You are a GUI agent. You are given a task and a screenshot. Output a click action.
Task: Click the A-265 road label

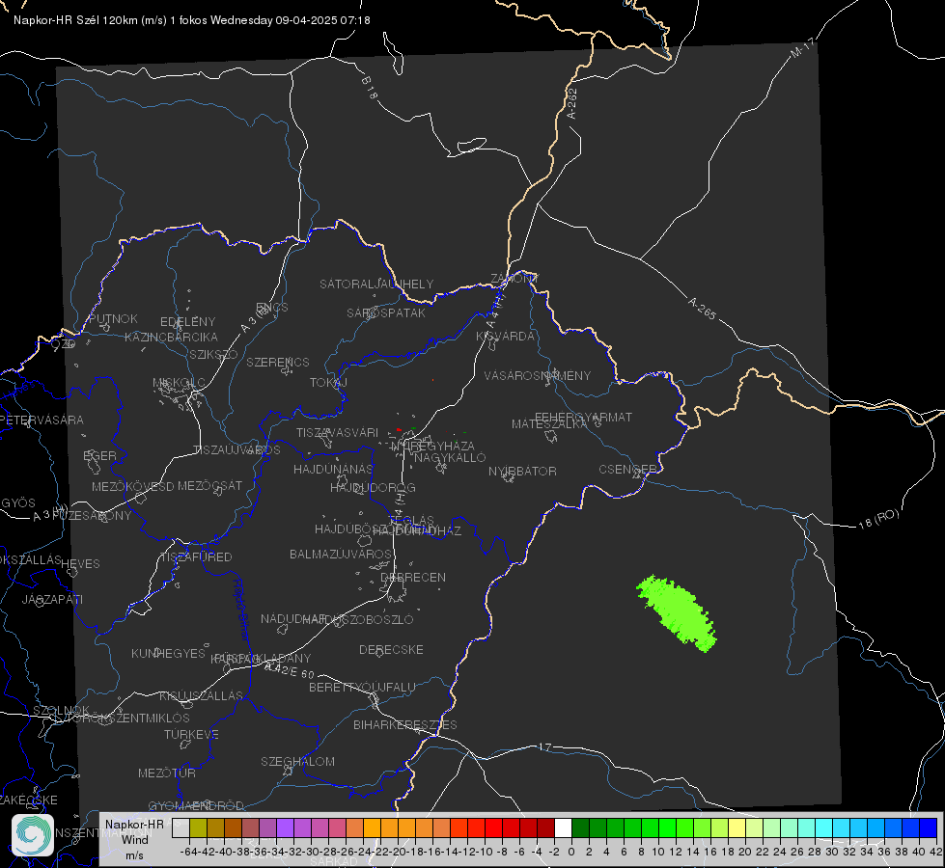click(702, 309)
